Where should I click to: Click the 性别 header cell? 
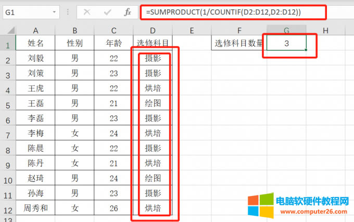[x=75, y=43]
